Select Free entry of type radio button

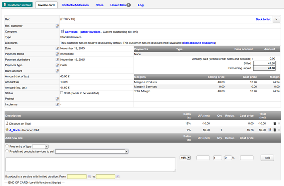pyautogui.click(x=7, y=146)
